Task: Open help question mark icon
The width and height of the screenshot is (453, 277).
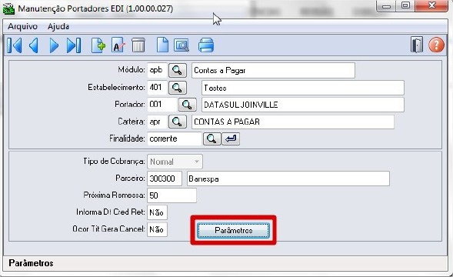Action: click(436, 45)
